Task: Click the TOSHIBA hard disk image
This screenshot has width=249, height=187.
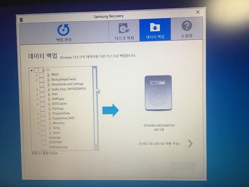Action: [158, 93]
